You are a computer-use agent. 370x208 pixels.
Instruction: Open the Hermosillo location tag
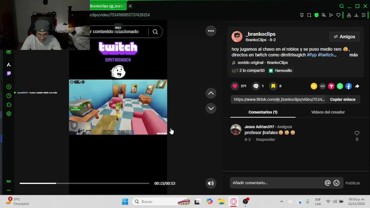(280, 70)
